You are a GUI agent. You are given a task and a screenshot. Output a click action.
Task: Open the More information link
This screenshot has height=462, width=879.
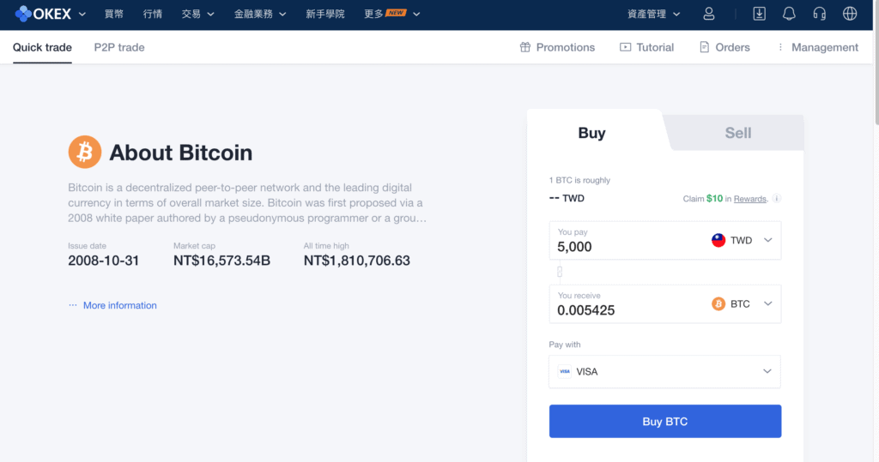(x=119, y=305)
